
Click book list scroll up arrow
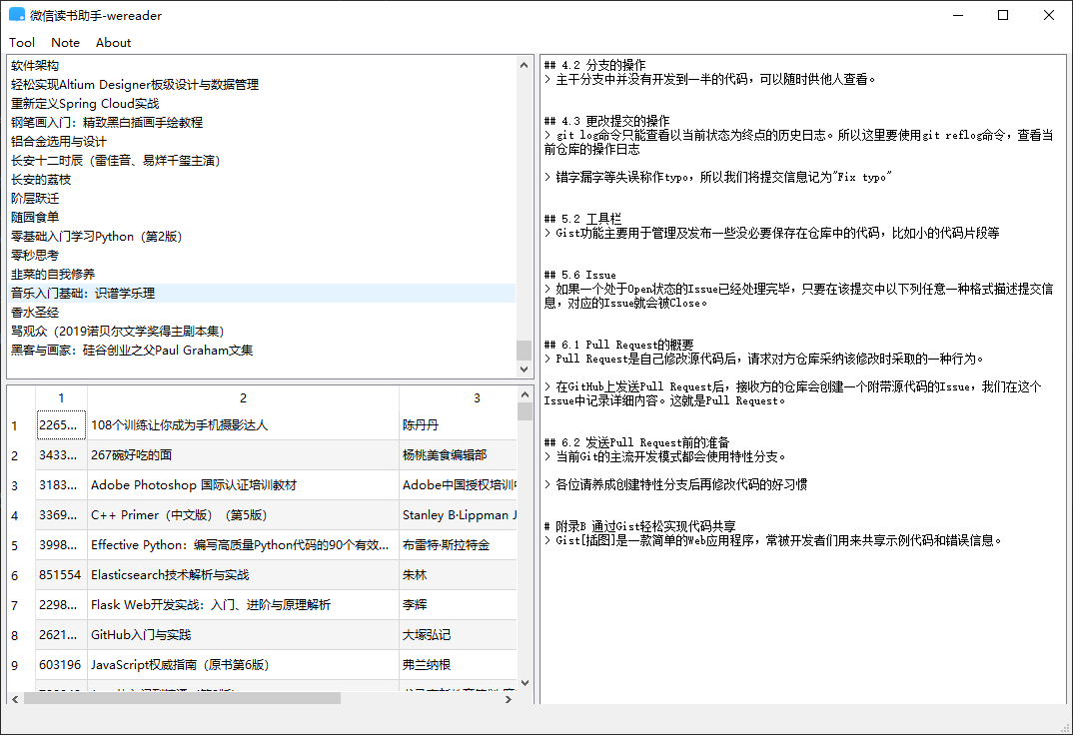(x=524, y=65)
